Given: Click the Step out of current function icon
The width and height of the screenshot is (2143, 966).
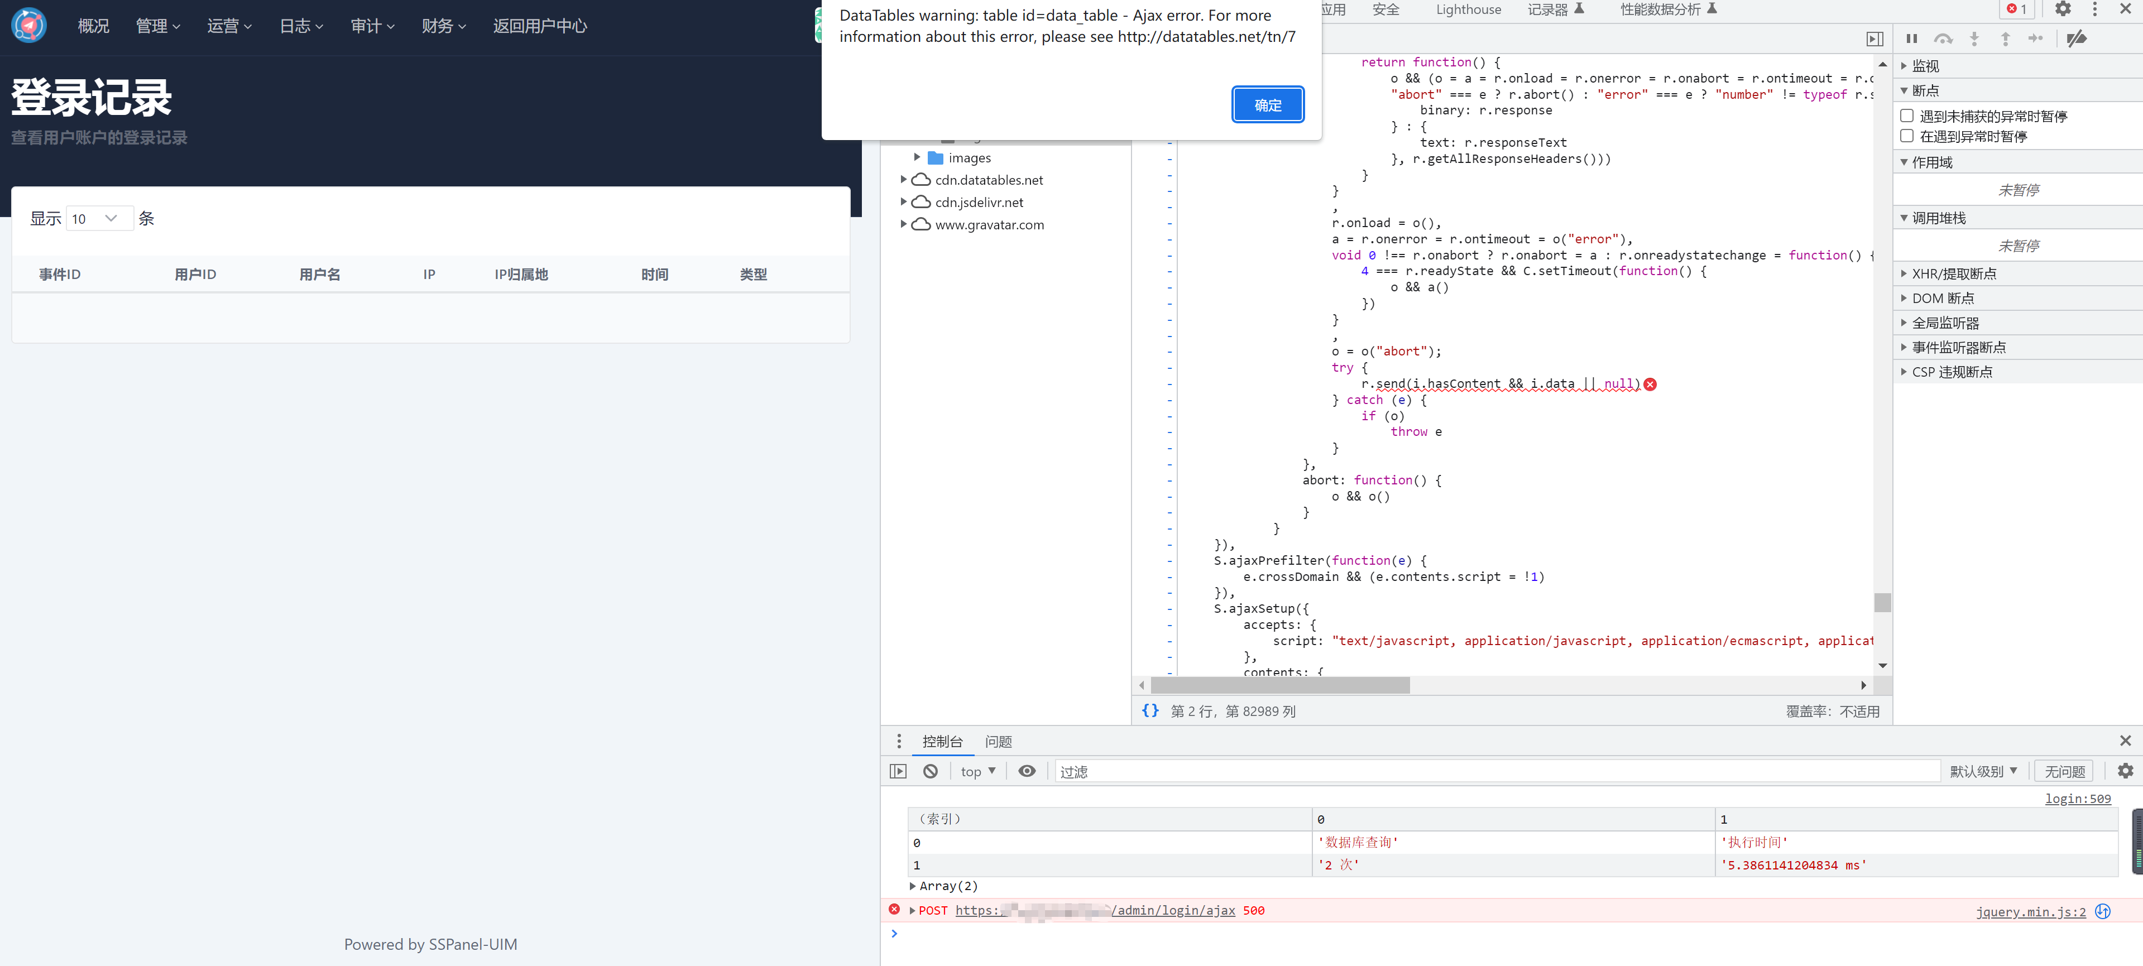Looking at the screenshot, I should tap(2005, 39).
